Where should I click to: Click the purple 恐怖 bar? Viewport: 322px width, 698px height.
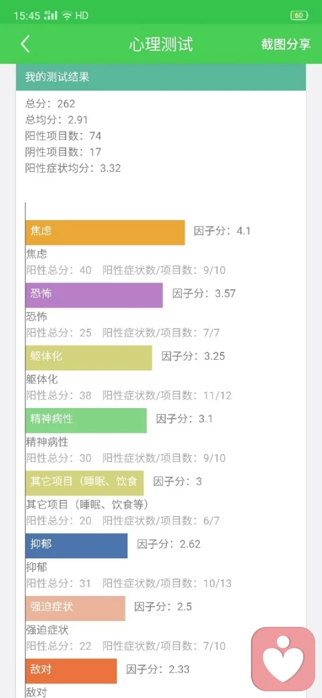click(94, 295)
